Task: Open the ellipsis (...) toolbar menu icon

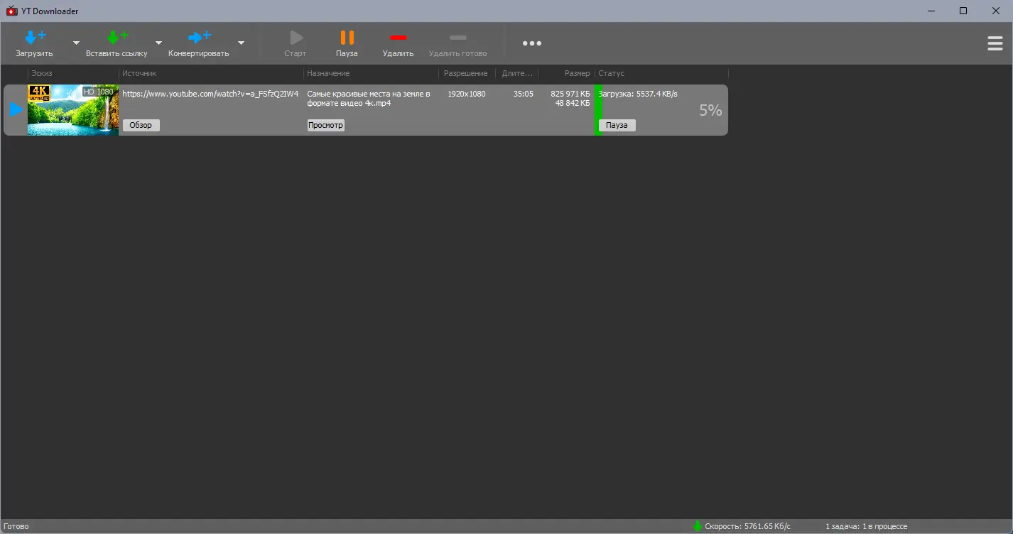Action: coord(531,43)
